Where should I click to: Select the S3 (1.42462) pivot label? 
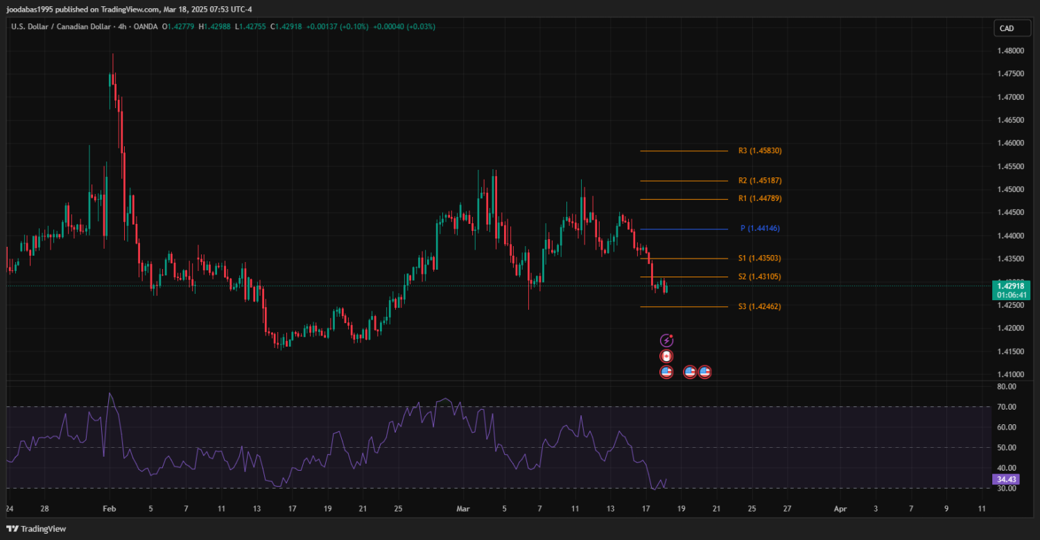click(760, 306)
